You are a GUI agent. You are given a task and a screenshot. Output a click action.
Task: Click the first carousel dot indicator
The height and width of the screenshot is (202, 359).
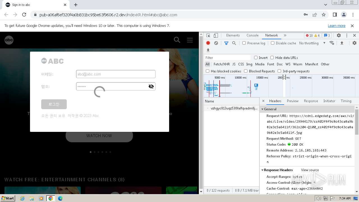click(x=91, y=152)
